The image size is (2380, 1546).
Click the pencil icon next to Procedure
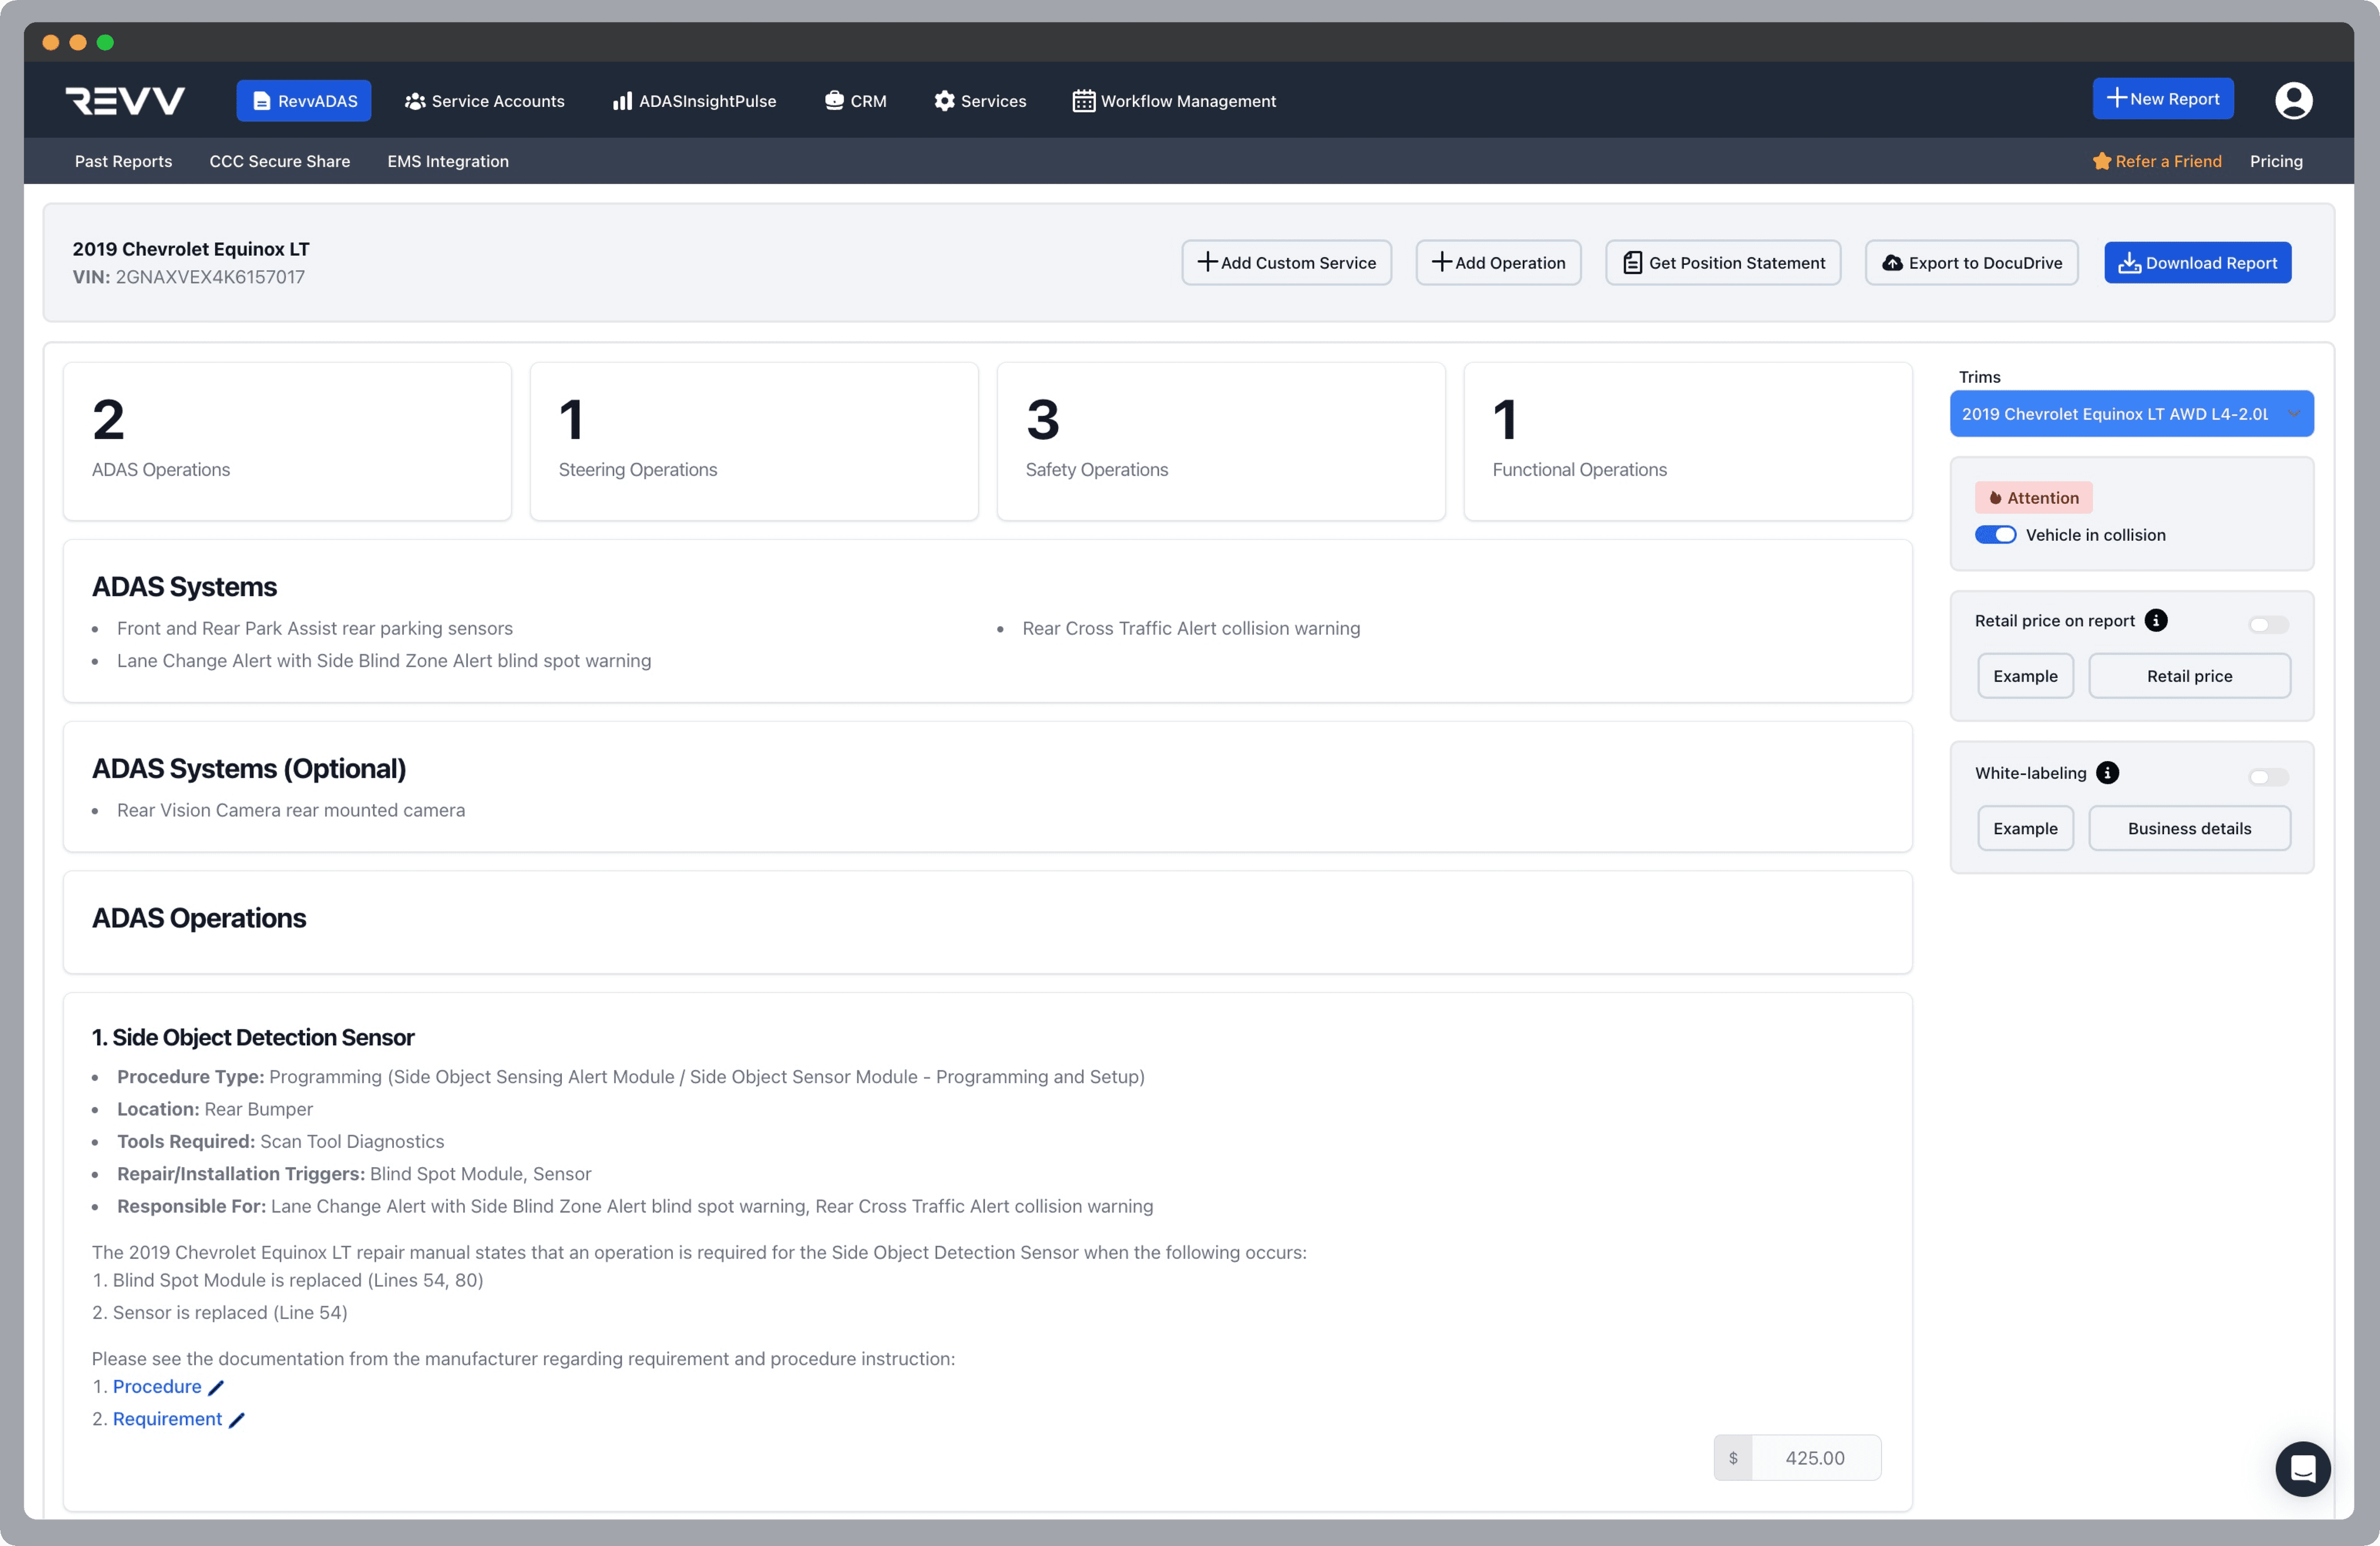click(216, 1387)
